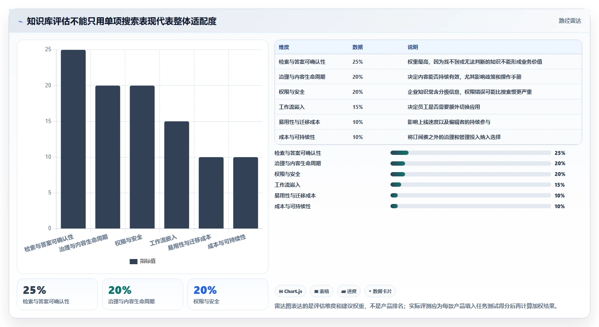Select the 表格 chip
Image resolution: width=599 pixels, height=327 pixels.
(x=321, y=291)
